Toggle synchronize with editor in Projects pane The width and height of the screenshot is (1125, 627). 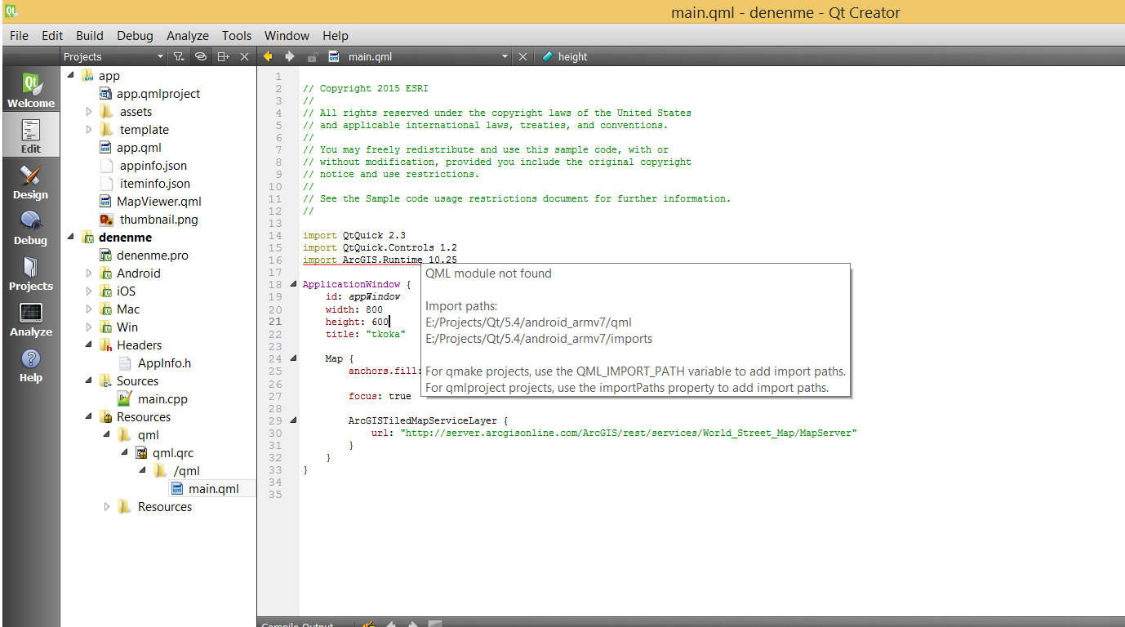[x=201, y=56]
